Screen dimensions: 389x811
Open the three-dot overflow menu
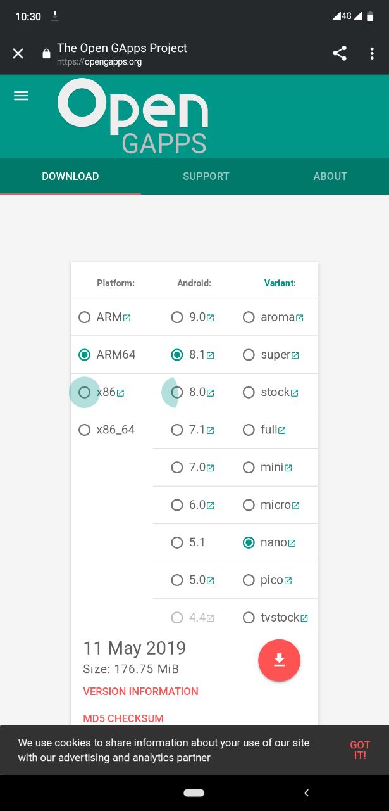pyautogui.click(x=372, y=53)
